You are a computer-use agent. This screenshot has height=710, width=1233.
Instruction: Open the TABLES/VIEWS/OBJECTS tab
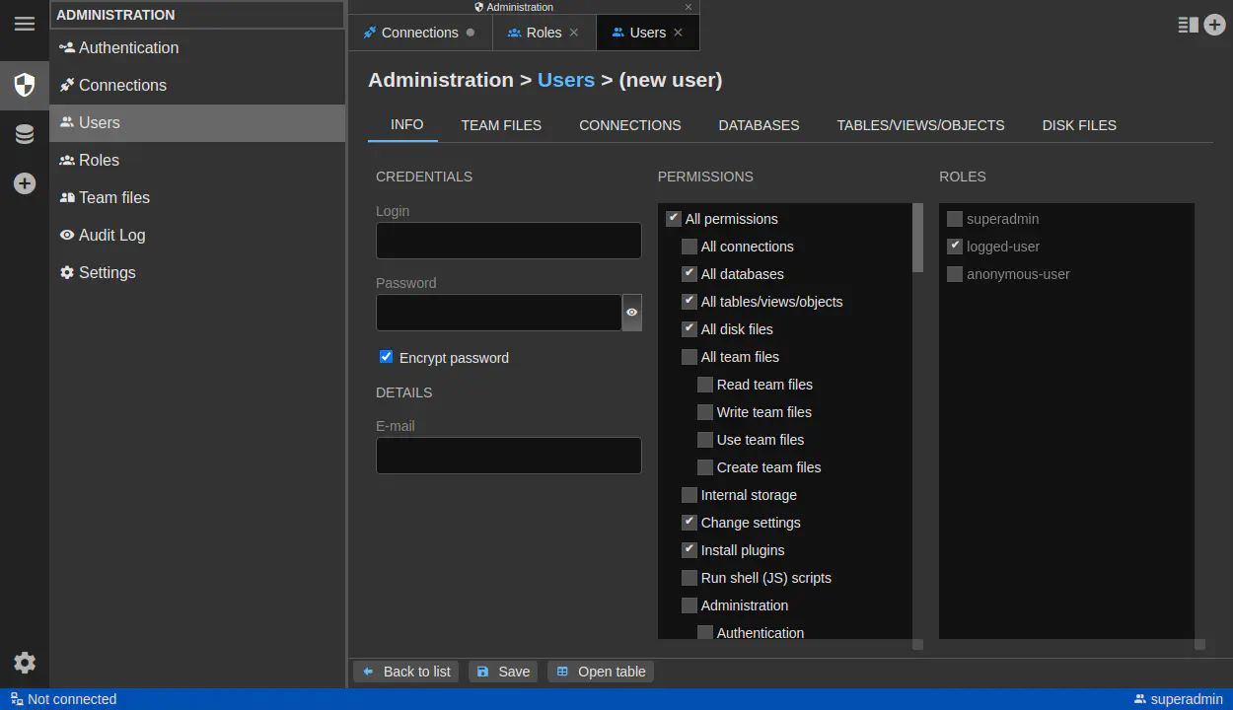(x=920, y=125)
